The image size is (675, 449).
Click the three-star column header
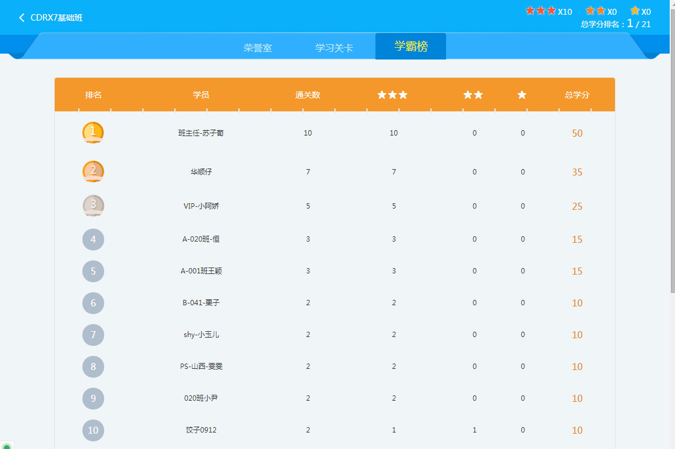393,95
